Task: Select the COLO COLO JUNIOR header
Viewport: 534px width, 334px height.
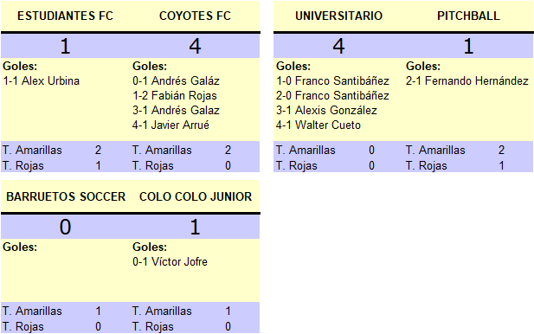Action: click(x=196, y=196)
